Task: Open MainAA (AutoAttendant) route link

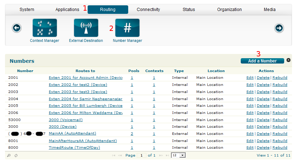Action: [x=72, y=133]
